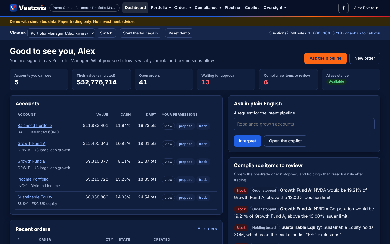This screenshot has height=244, width=390.
Task: Click Open the copilot button
Action: (x=285, y=141)
